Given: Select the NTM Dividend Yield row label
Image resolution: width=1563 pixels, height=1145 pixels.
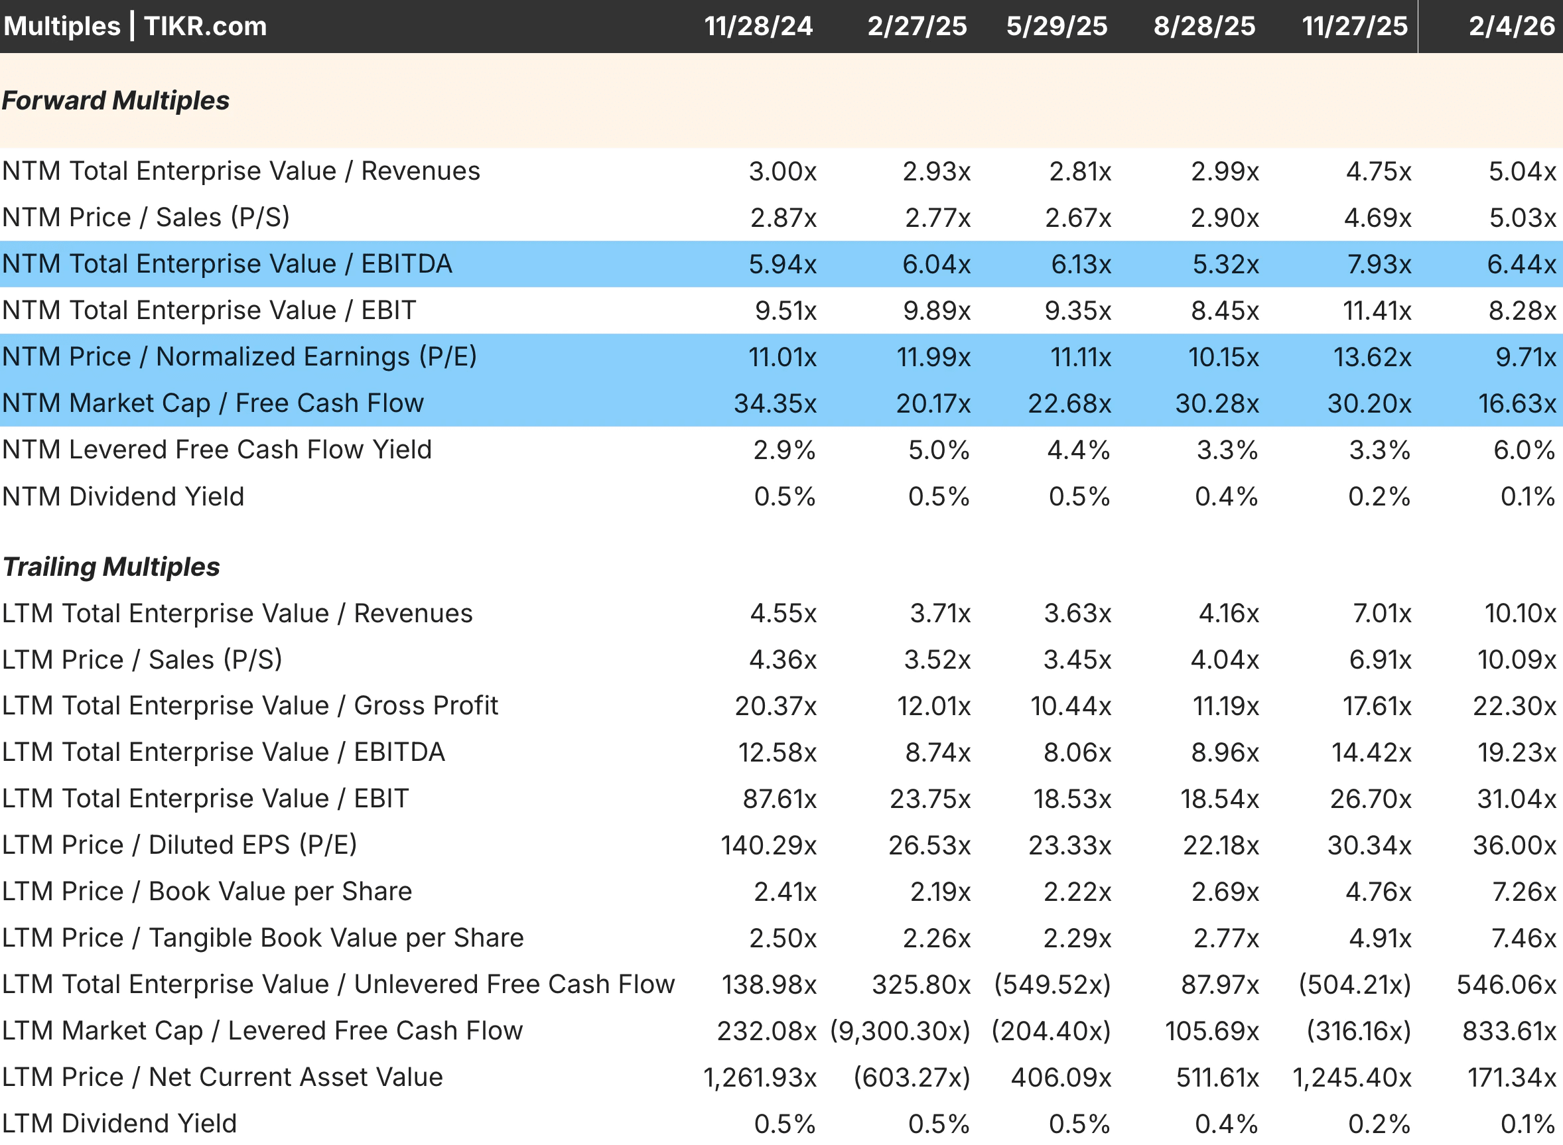Looking at the screenshot, I should [123, 497].
